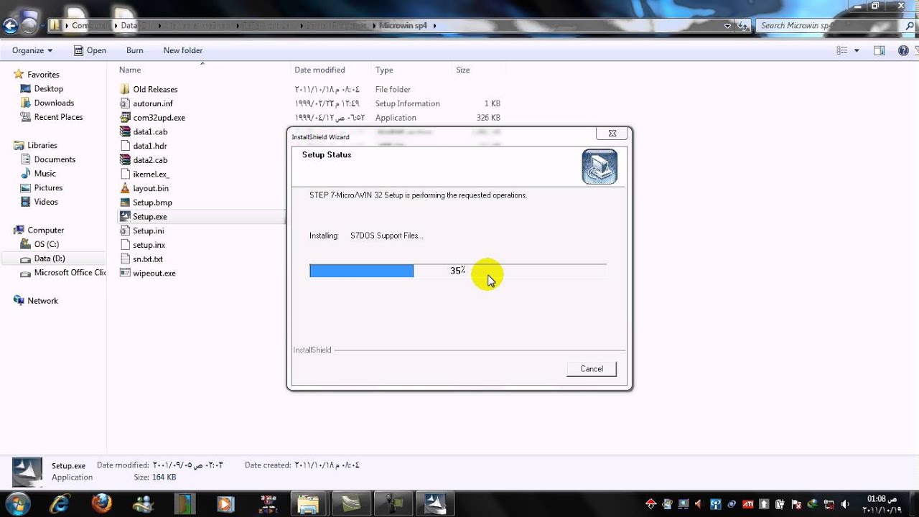Viewport: 919px width, 517px height.
Task: Open Windows Live Messenger taskbar icon
Action: (143, 503)
